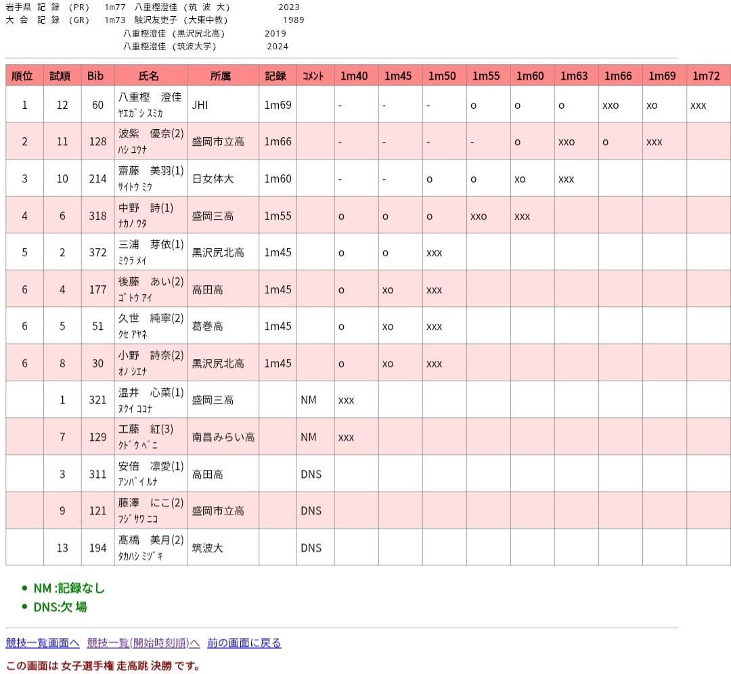
Task: Click the xxo result under 1m66
Action: (611, 105)
